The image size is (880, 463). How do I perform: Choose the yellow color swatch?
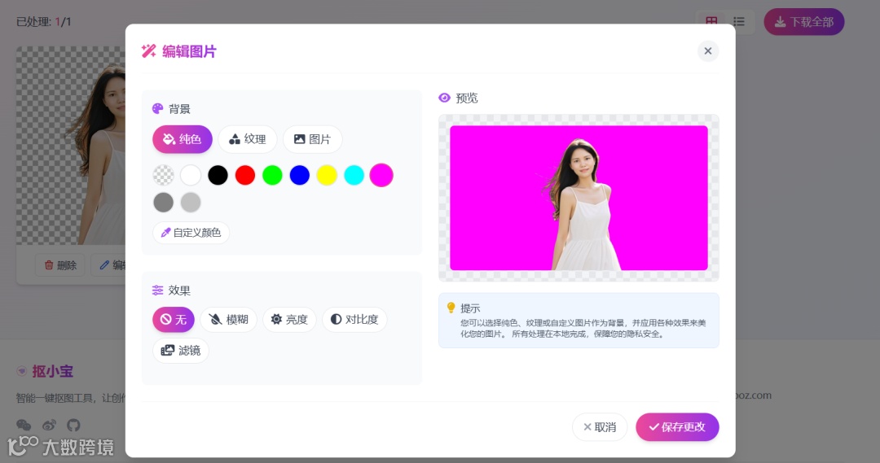[327, 175]
